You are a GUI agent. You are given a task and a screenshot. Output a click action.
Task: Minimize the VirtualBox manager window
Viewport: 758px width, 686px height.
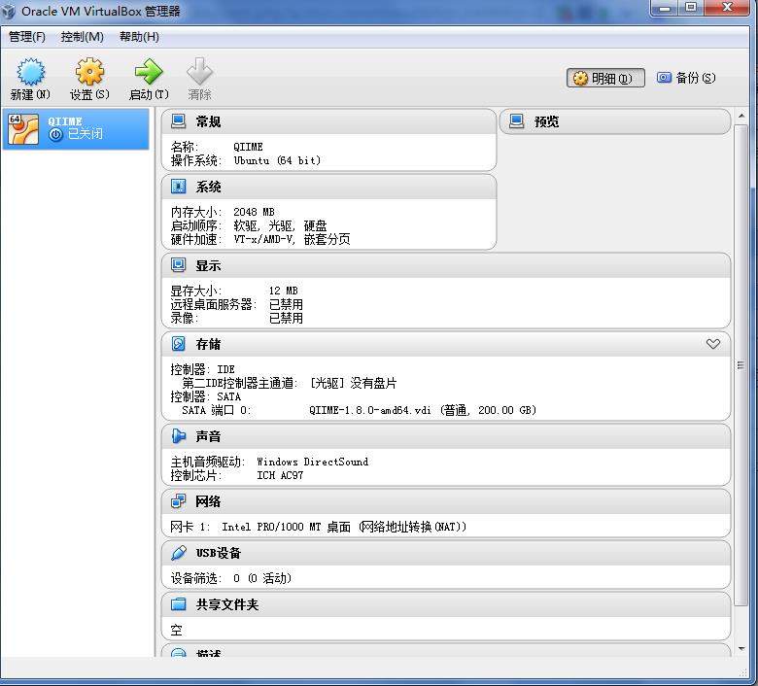click(665, 8)
